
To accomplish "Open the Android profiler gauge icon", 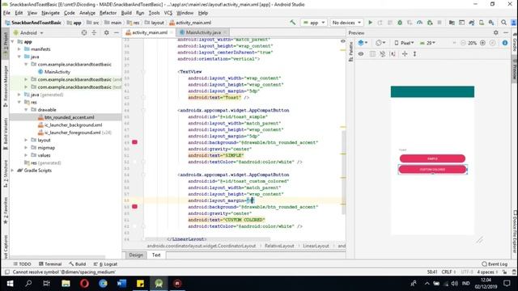I will coord(419,23).
